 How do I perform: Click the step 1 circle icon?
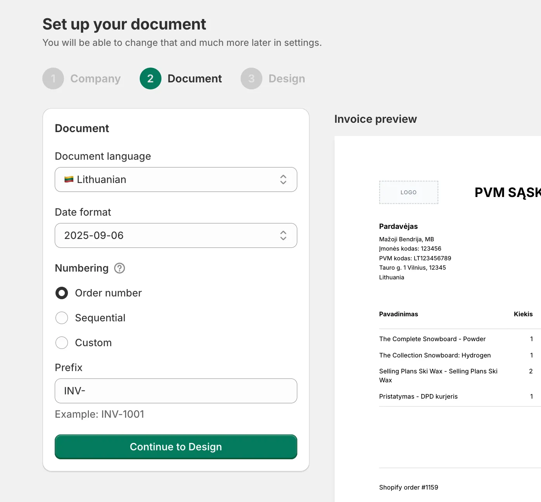tap(53, 78)
